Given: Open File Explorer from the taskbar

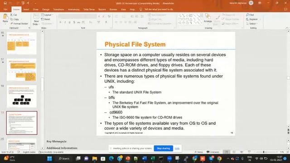Looking at the screenshot, I should 95,158.
